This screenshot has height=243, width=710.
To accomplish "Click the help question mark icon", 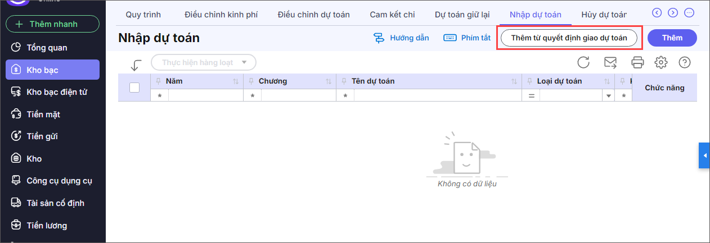I will click(x=684, y=62).
